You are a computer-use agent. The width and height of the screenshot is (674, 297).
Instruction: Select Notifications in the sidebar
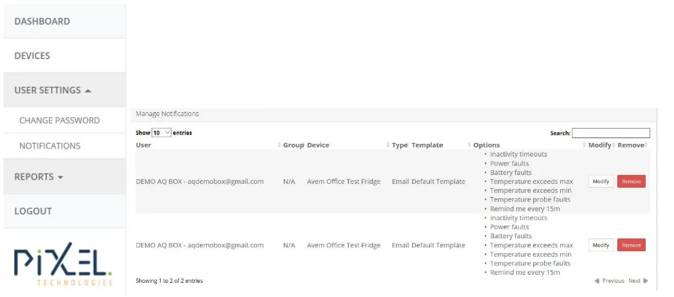pyautogui.click(x=50, y=146)
